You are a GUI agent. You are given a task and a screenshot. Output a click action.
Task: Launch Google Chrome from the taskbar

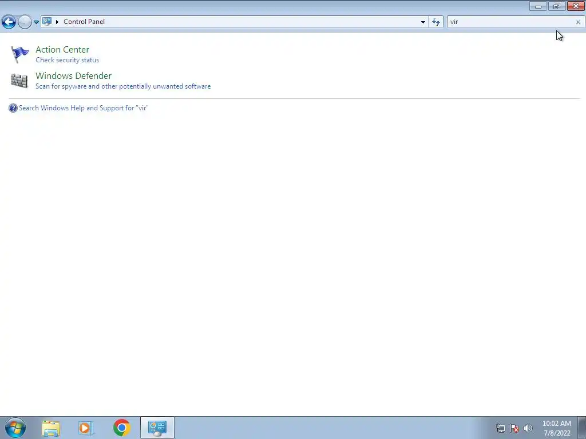pos(121,428)
